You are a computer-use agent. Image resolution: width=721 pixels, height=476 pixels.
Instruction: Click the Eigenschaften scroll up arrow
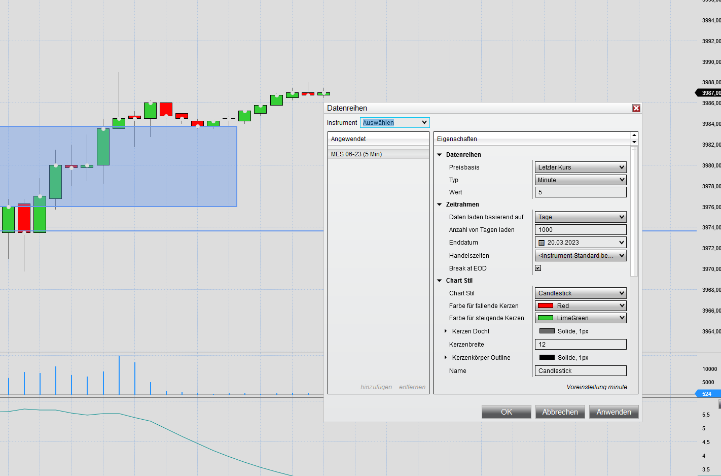[x=634, y=135]
